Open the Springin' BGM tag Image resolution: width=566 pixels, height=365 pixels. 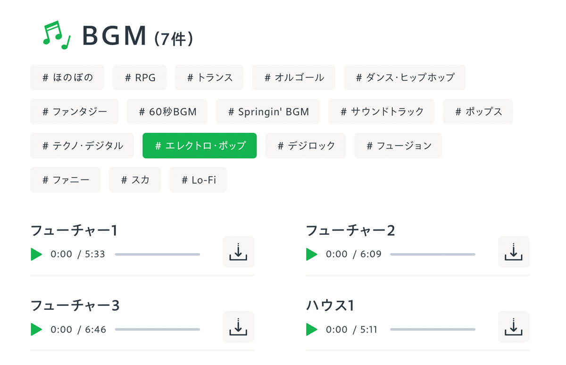[x=268, y=111]
